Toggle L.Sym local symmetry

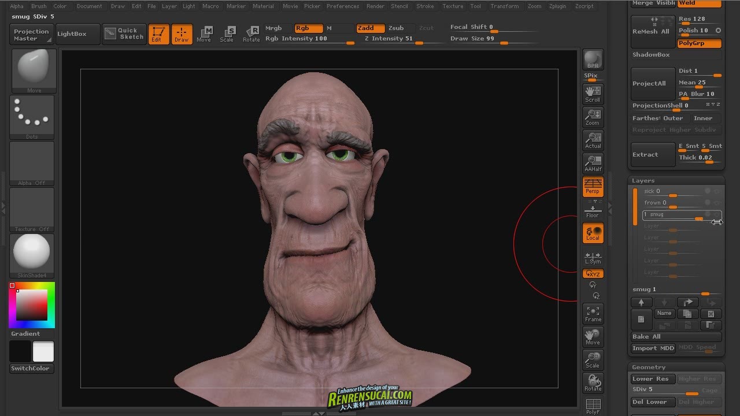coord(593,258)
